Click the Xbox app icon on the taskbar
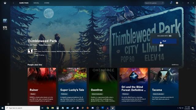 [x=113, y=108]
